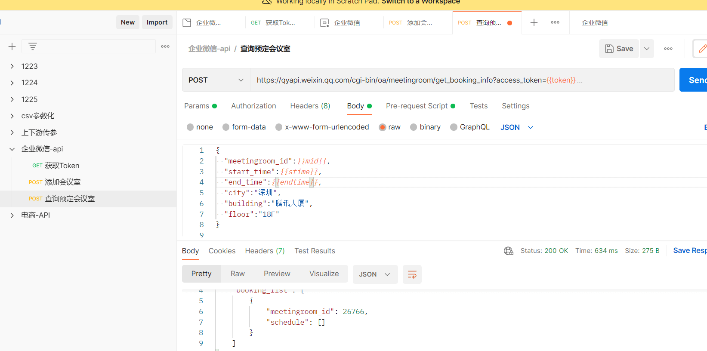This screenshot has width=707, height=351.
Task: Switch to the second 企业微信 tab
Action: [x=349, y=23]
